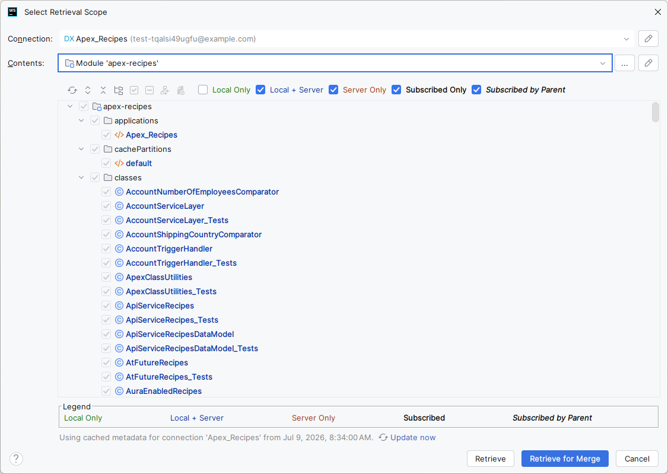Image resolution: width=668 pixels, height=474 pixels.
Task: Click class icon of AccountNumberOfEmployeesComparator
Action: coord(119,192)
